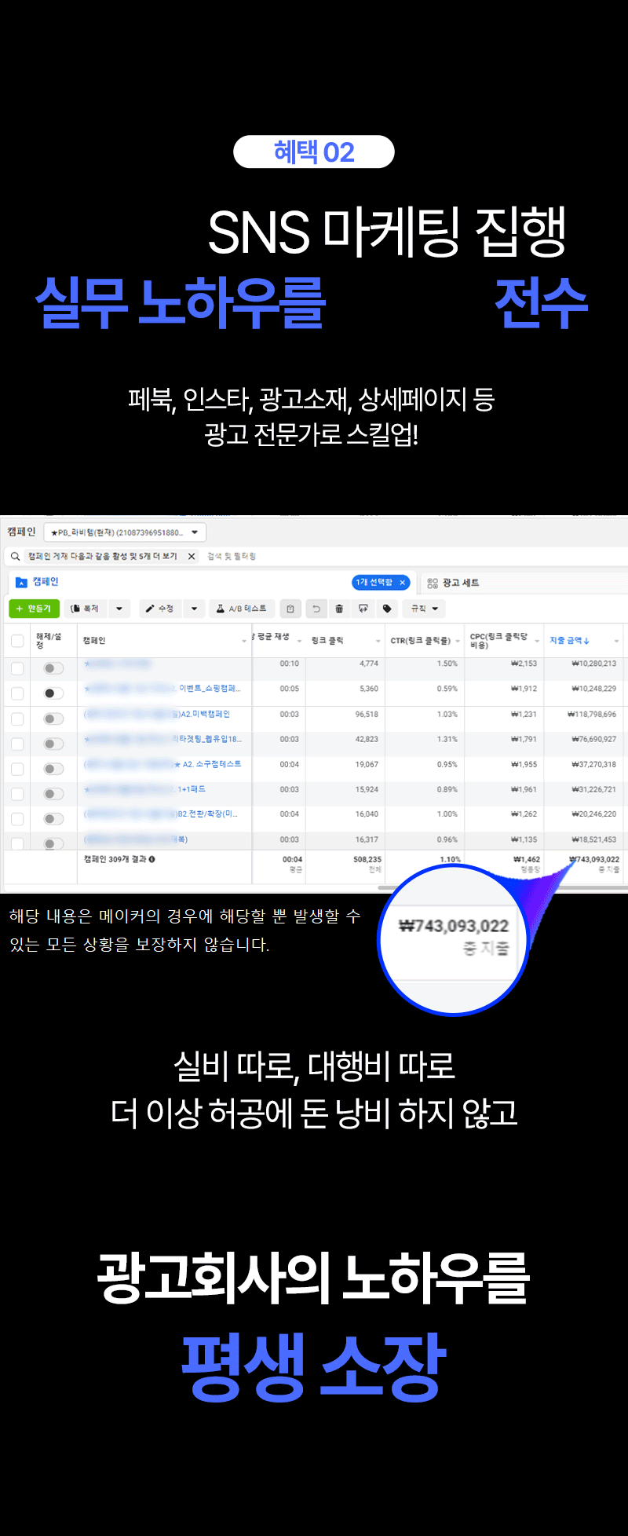
Task: Switch to the 캠페인 tab
Action: [x=46, y=582]
